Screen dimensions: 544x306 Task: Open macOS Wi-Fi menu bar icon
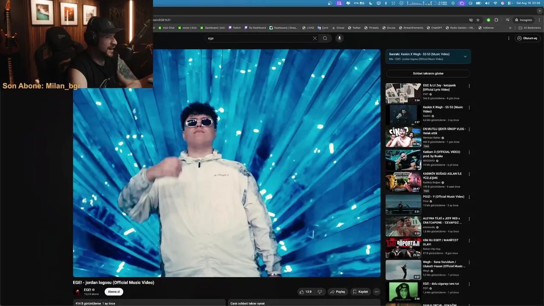click(x=495, y=3)
